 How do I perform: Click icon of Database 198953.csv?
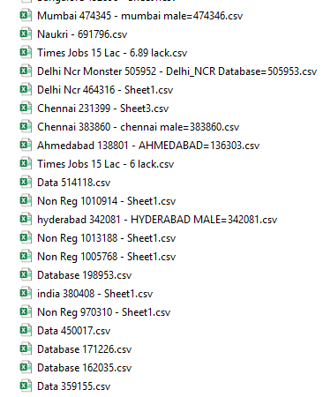(x=26, y=274)
